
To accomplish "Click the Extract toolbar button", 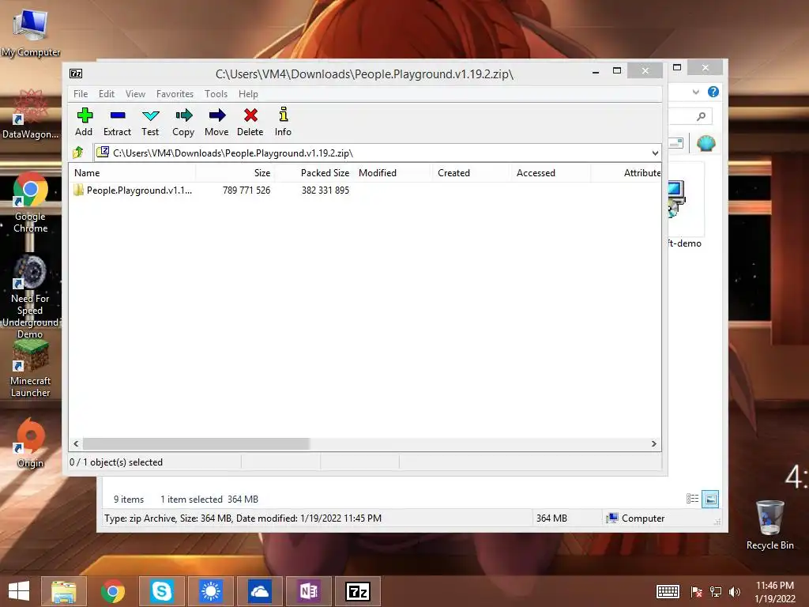I will coord(117,122).
